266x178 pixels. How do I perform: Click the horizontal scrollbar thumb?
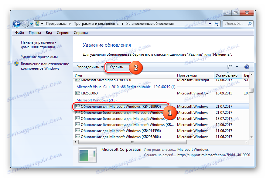coord(132,142)
